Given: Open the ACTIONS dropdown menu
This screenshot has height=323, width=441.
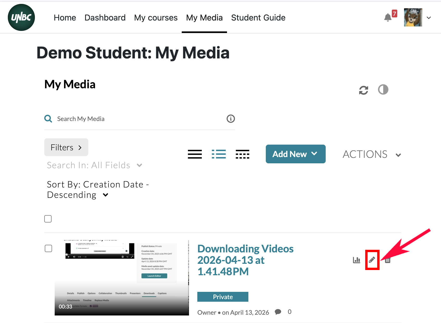Looking at the screenshot, I should 371,154.
